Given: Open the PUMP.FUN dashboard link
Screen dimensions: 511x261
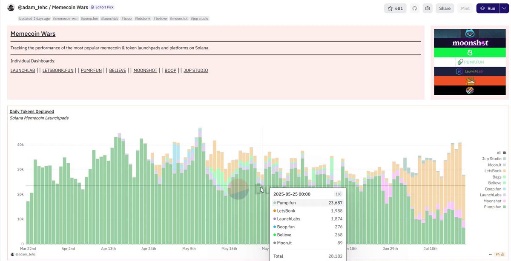Looking at the screenshot, I should click(92, 71).
